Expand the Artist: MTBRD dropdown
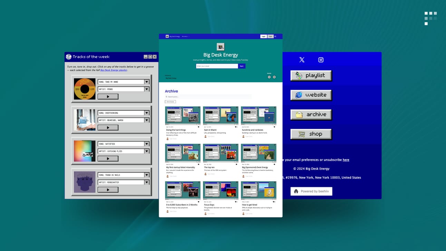This screenshot has width=446, height=251. point(146,89)
